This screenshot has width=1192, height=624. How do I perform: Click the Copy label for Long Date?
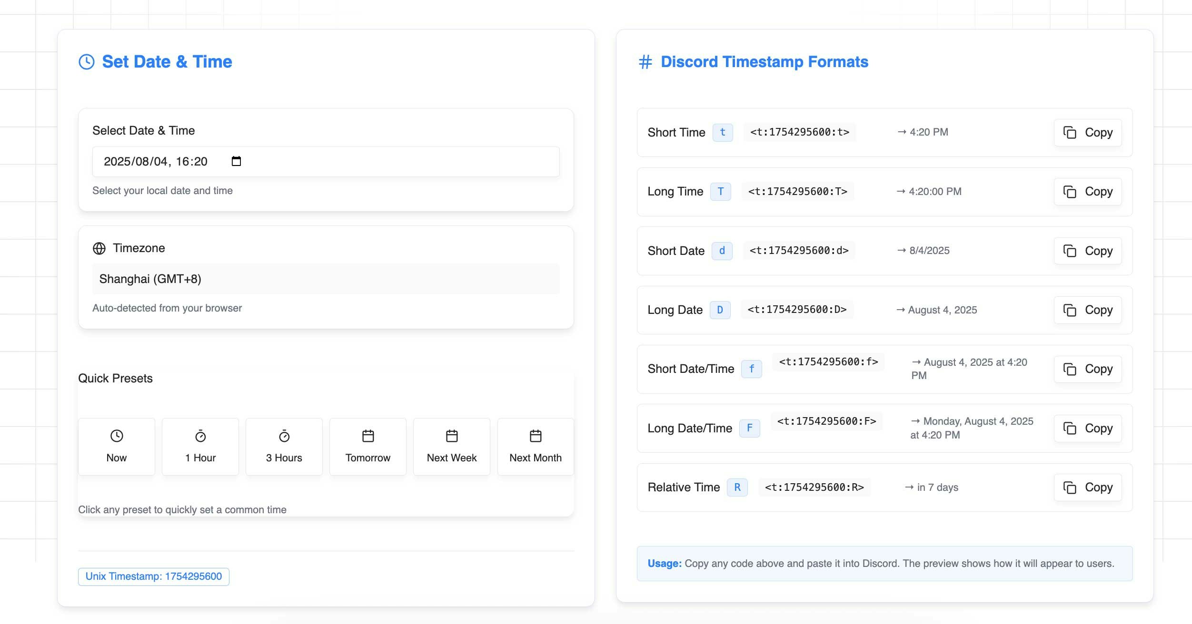(x=1099, y=310)
